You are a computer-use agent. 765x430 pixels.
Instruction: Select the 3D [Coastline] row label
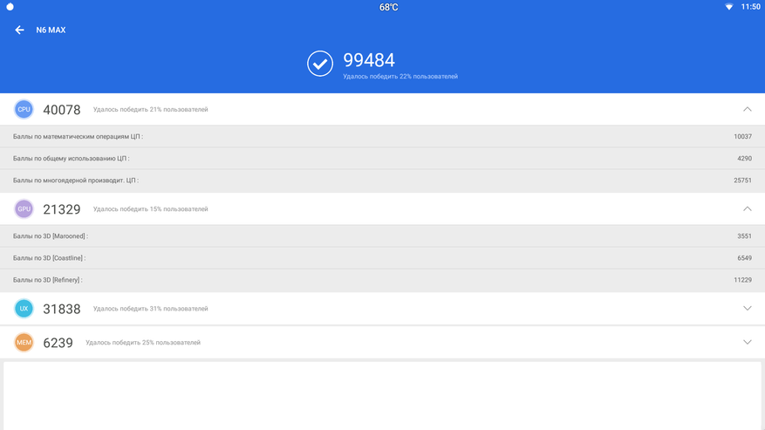[49, 258]
